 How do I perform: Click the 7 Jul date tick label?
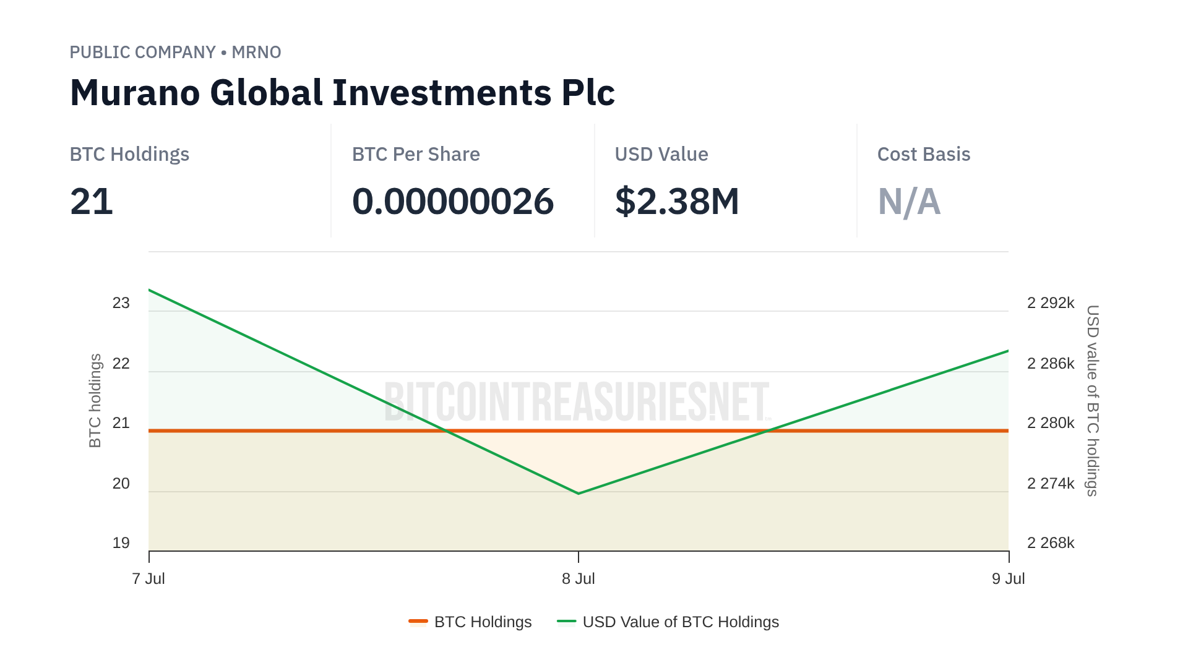click(x=148, y=579)
